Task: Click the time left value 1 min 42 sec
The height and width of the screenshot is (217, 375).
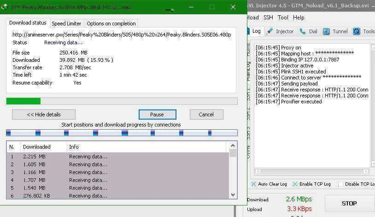Action: coord(73,75)
